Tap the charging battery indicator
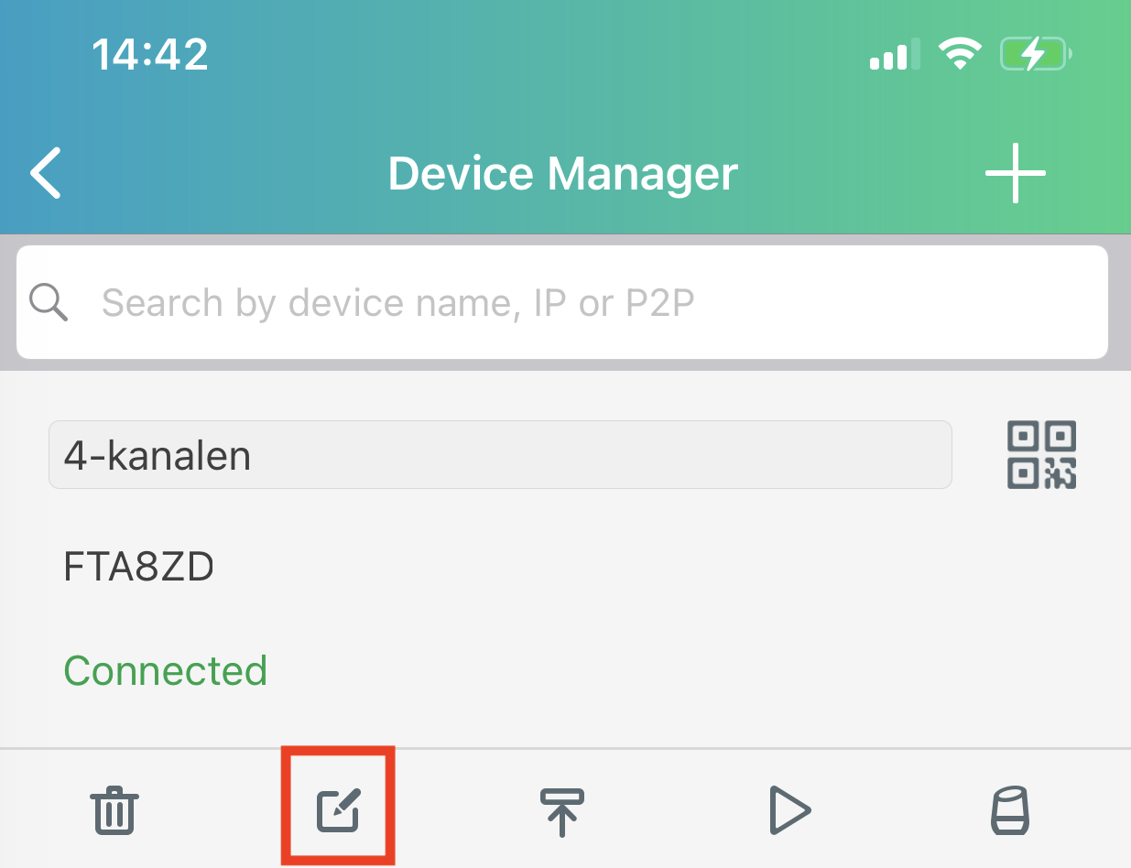1131x868 pixels. (x=1036, y=55)
